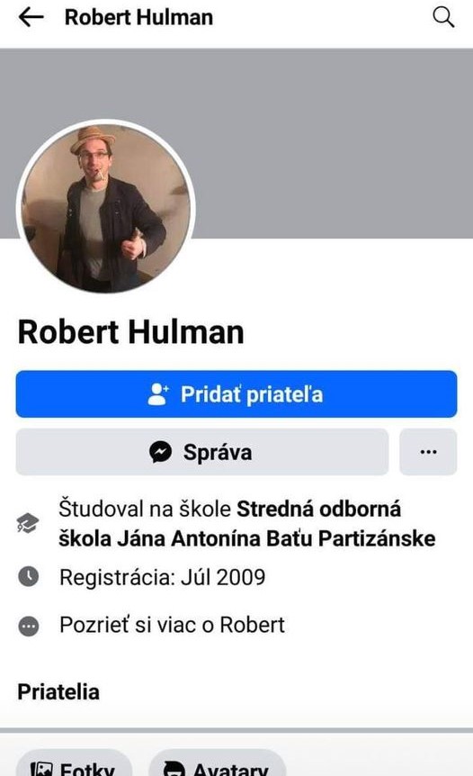Image resolution: width=473 pixels, height=776 pixels.
Task: Add friend via Pridať priateľa button
Action: pyautogui.click(x=236, y=394)
